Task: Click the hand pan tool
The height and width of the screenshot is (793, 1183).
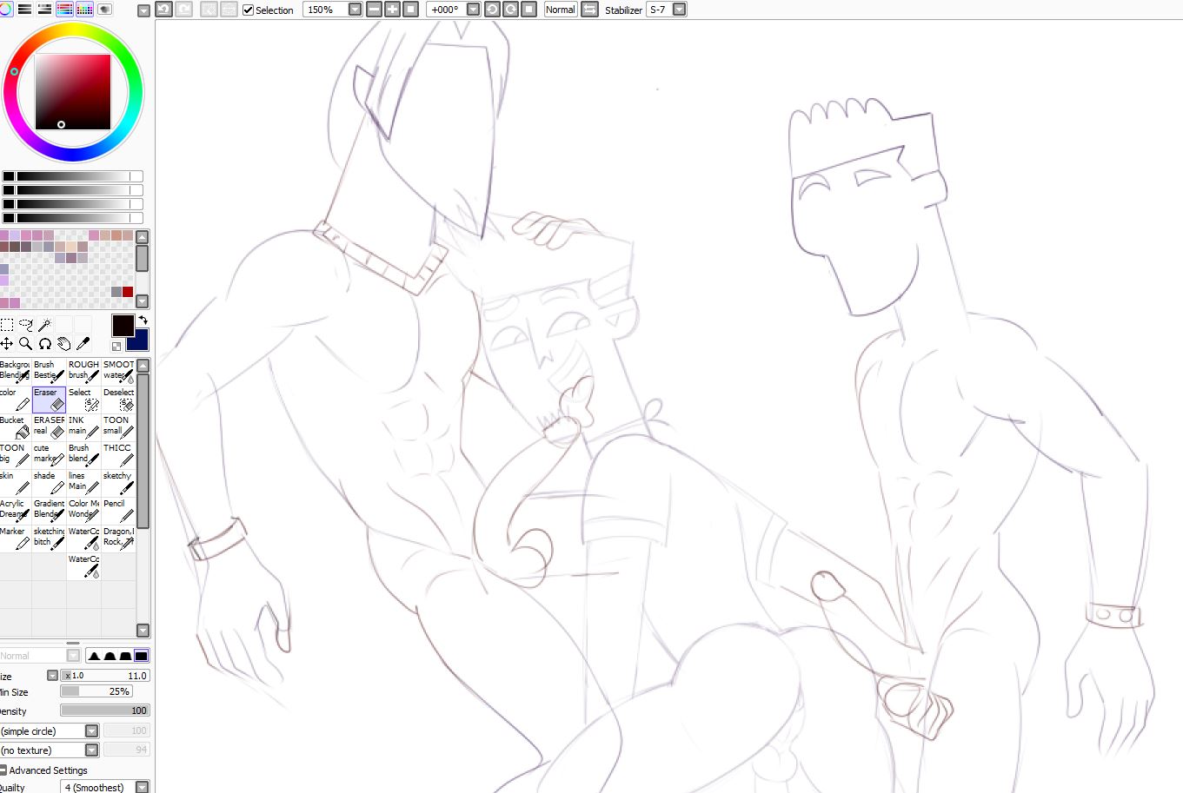Action: click(63, 344)
